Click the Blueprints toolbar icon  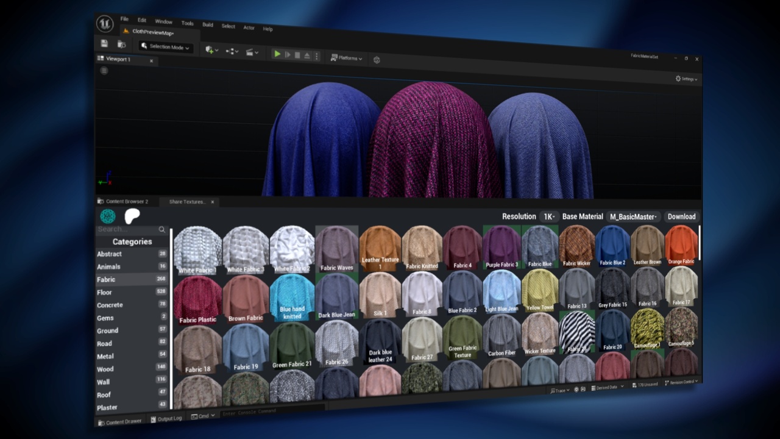click(230, 51)
